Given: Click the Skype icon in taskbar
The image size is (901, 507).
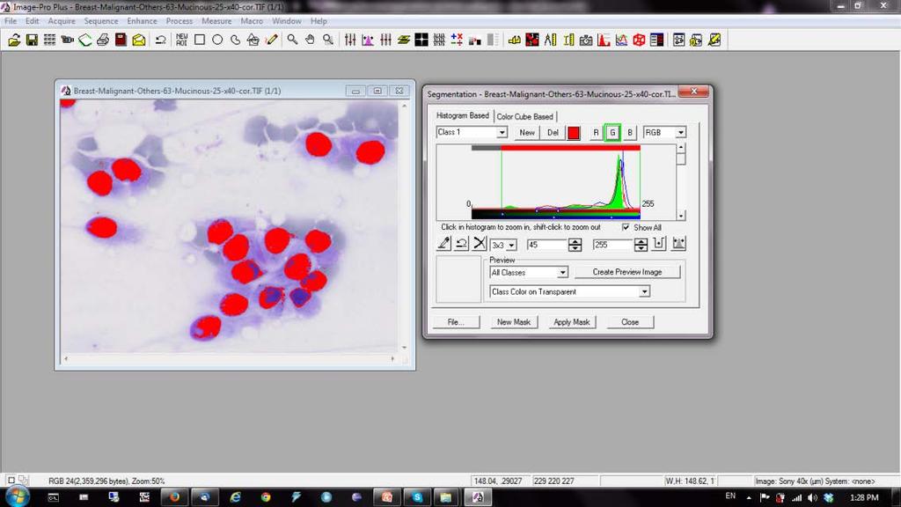Looking at the screenshot, I should pos(417,497).
